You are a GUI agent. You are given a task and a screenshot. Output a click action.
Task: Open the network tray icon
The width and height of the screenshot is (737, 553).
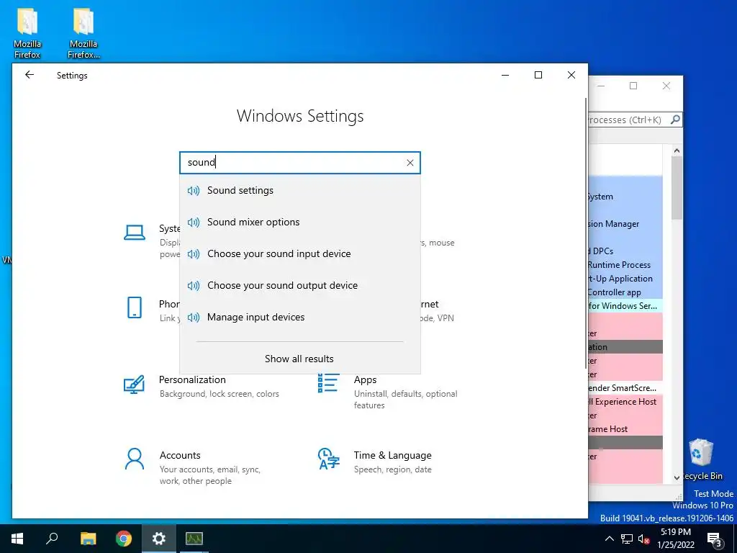[x=627, y=539]
